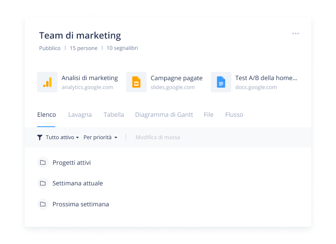Click the slides.google.com URL text
Screen dimensions: 336x244
(x=172, y=87)
